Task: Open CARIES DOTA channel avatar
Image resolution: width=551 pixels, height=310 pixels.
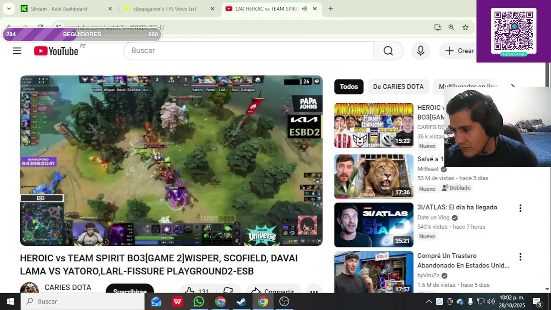Action: click(x=29, y=288)
